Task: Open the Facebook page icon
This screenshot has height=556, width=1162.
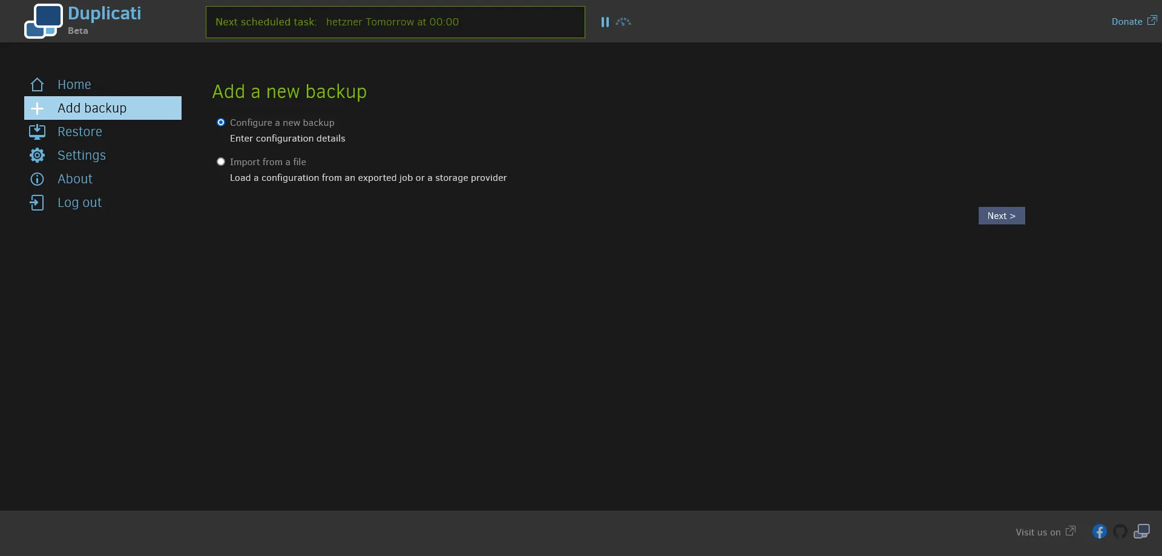Action: [x=1099, y=532]
